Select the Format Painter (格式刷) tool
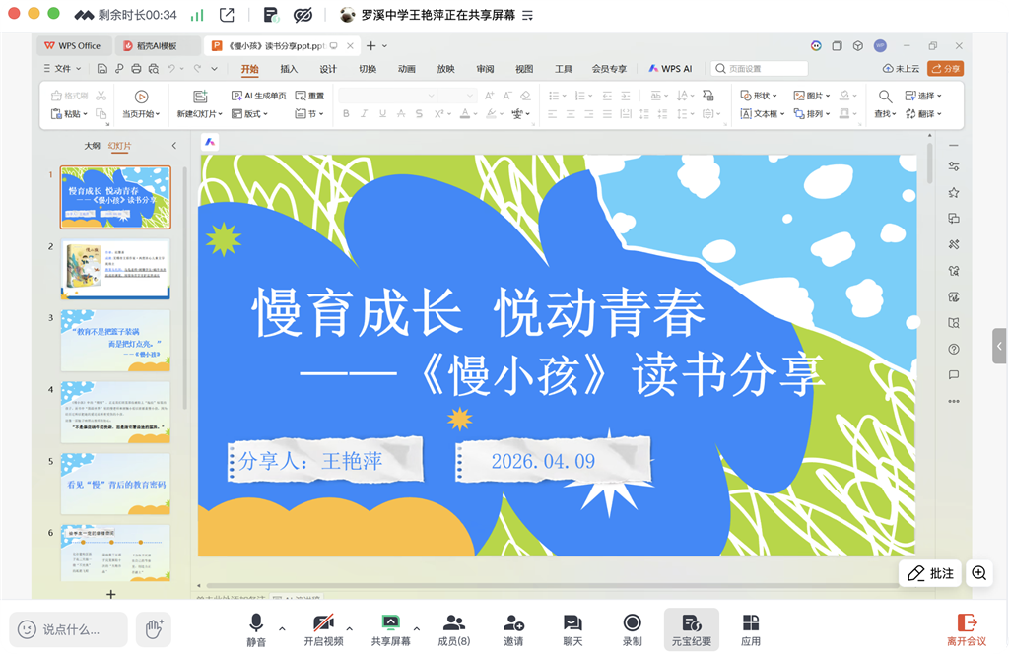The height and width of the screenshot is (654, 1009). pyautogui.click(x=70, y=96)
